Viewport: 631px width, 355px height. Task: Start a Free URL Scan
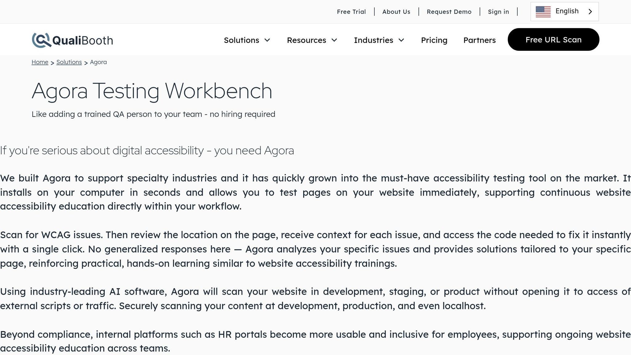[x=553, y=39]
